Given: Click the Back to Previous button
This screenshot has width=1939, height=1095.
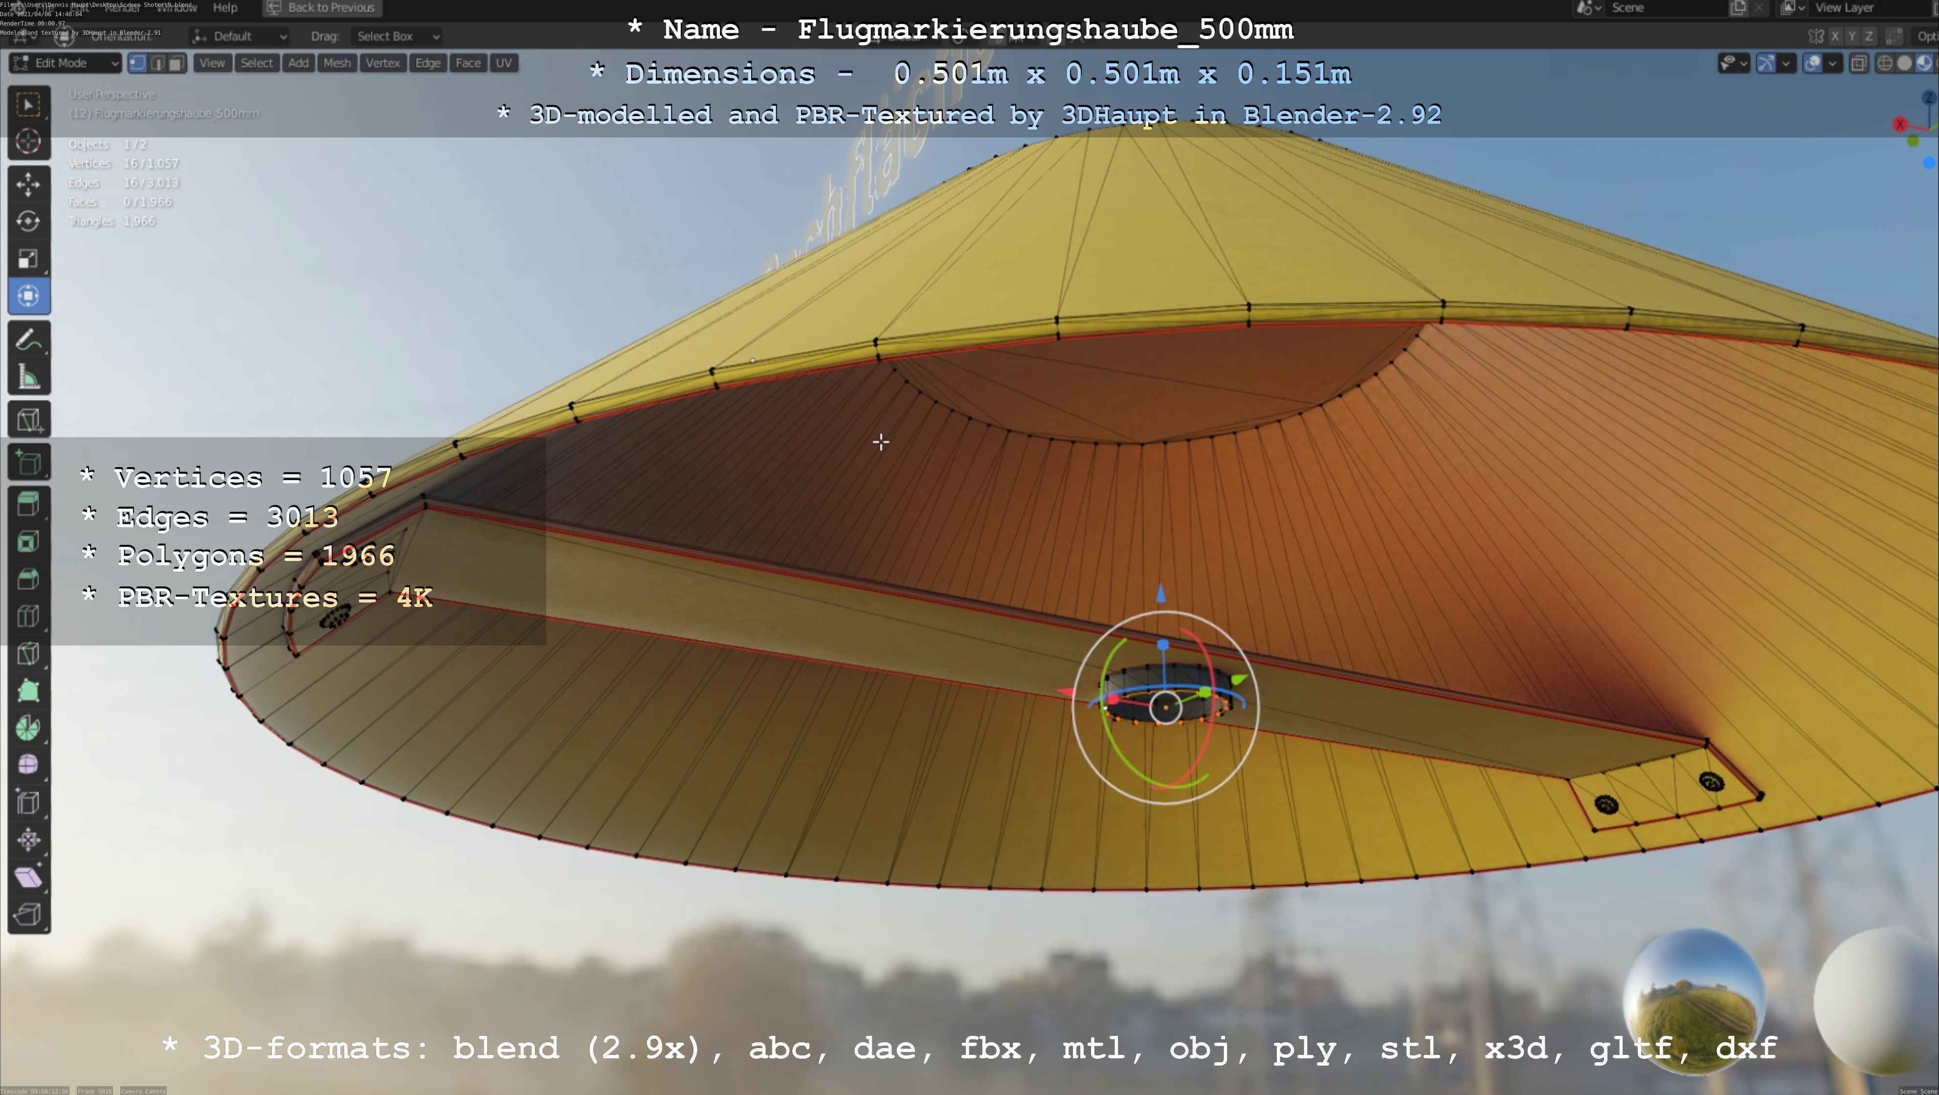Looking at the screenshot, I should (322, 7).
